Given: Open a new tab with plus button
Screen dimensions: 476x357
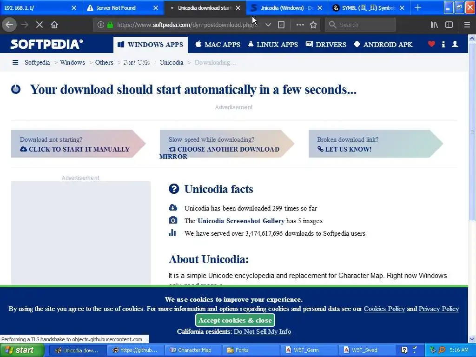Looking at the screenshot, I should coord(418,7).
